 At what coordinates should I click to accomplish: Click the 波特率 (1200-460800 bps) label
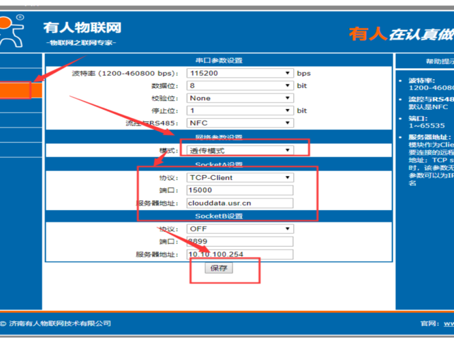125,73
